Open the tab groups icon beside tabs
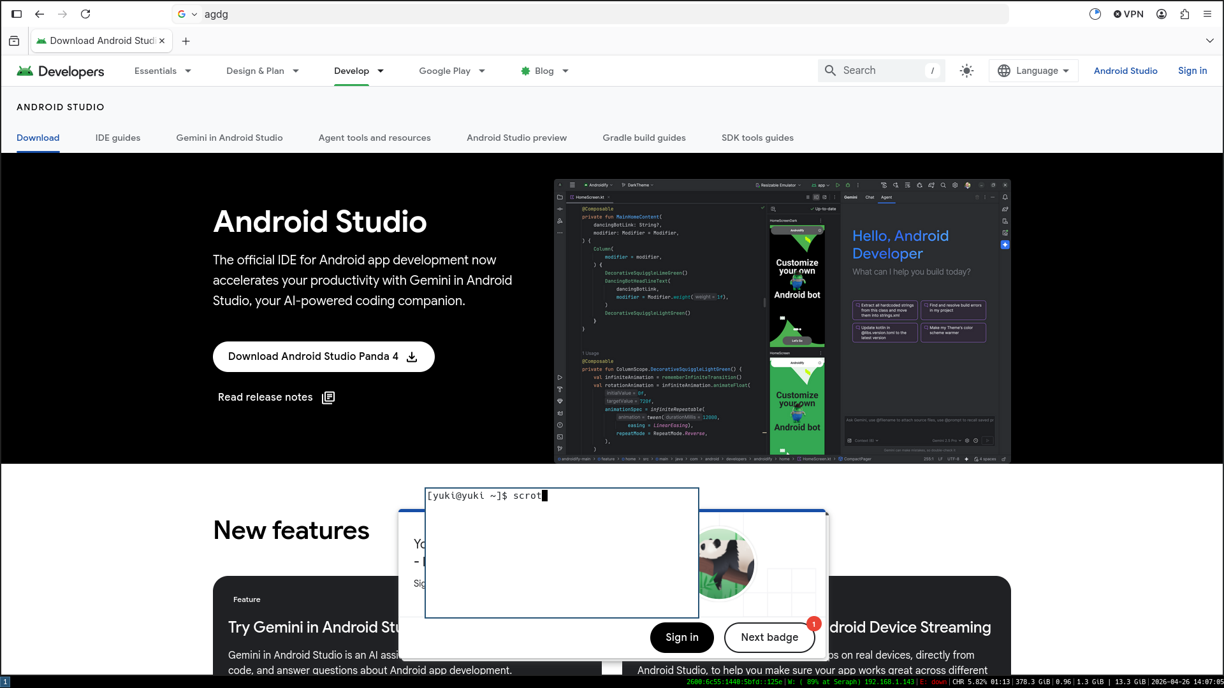The image size is (1224, 688). pos(14,41)
